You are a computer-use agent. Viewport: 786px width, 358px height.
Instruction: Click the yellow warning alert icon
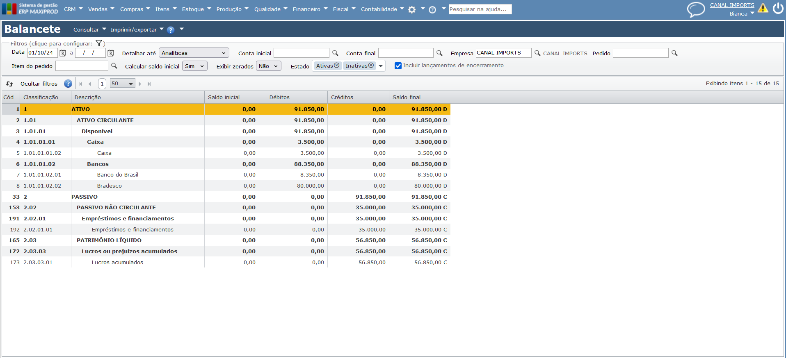[x=763, y=8]
